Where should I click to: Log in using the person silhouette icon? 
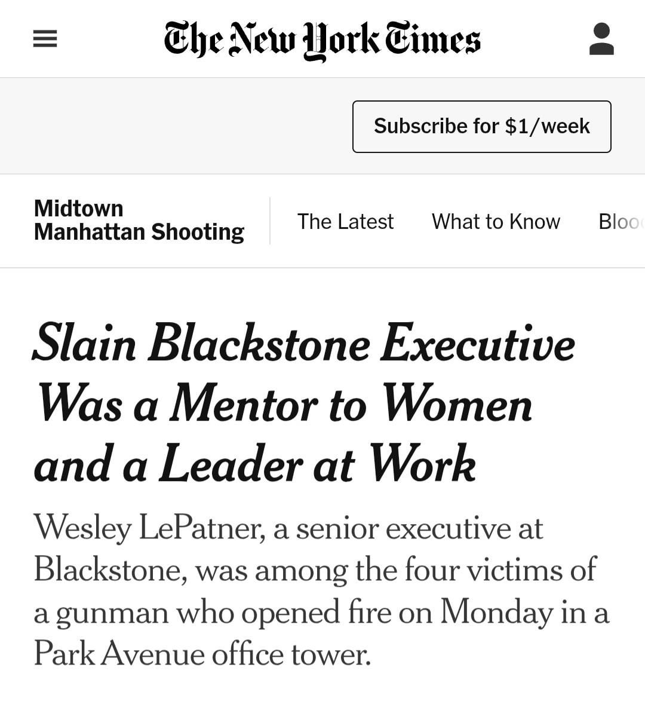[x=601, y=39]
